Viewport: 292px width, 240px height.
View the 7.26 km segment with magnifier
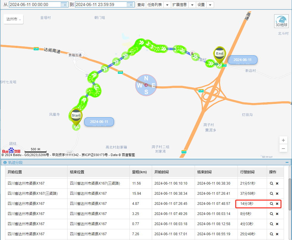[x=271, y=234]
